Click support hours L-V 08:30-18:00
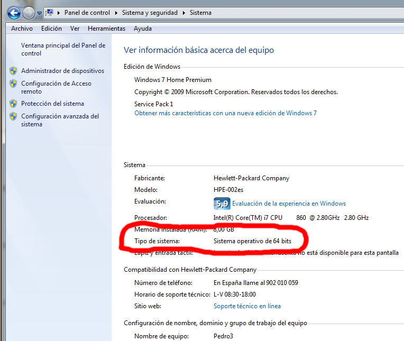404x341 pixels. point(235,294)
